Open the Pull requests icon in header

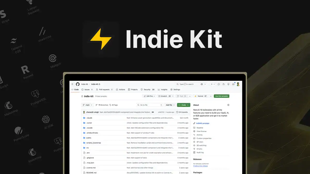[223, 84]
